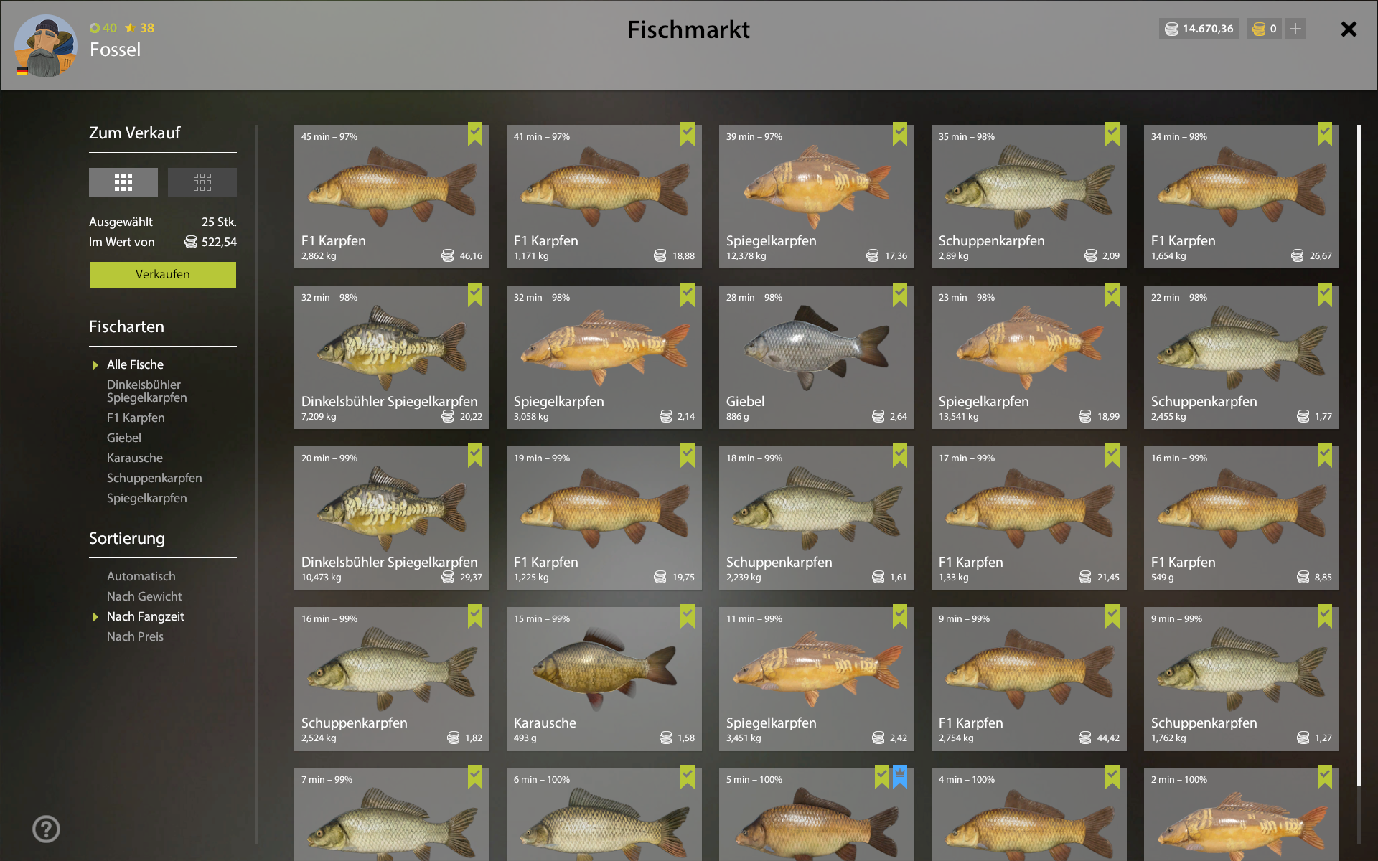
Task: Filter by Alle Fische
Action: point(135,364)
